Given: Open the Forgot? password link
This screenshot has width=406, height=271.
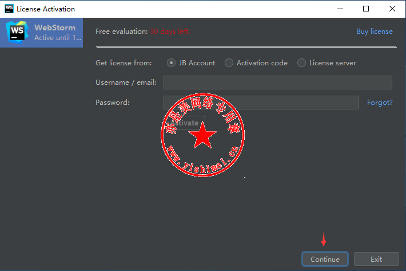Looking at the screenshot, I should 380,103.
